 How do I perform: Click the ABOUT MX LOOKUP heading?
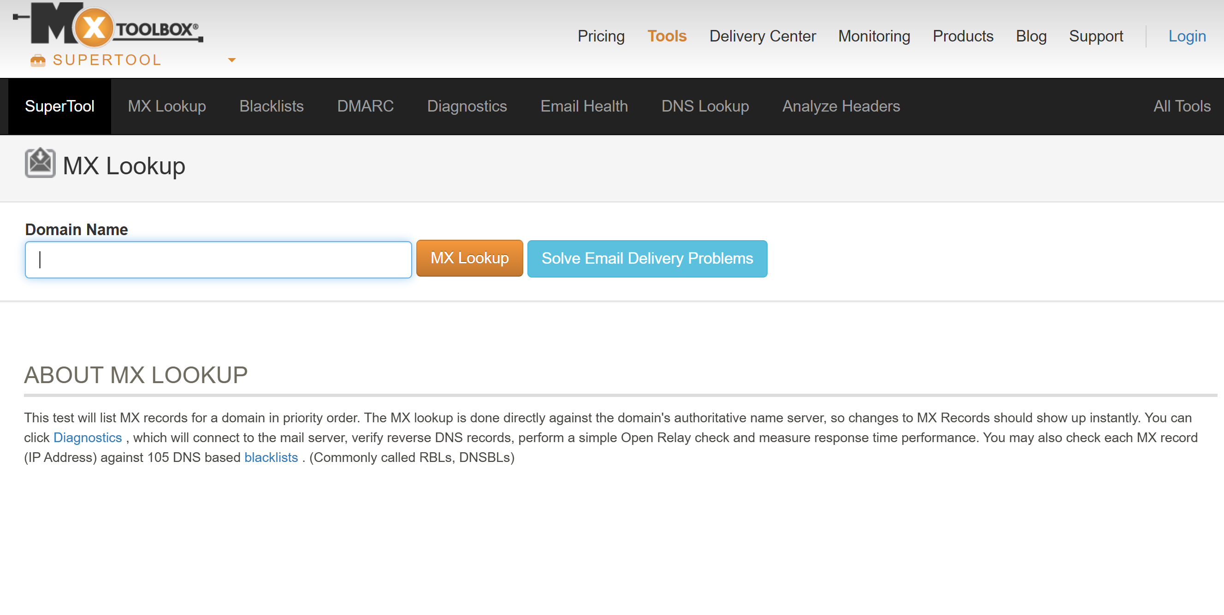(x=136, y=375)
